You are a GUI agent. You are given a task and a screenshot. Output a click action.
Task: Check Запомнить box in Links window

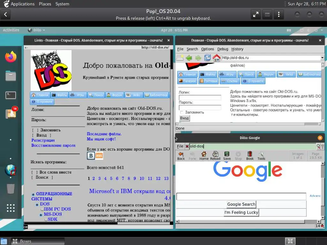click(35, 130)
